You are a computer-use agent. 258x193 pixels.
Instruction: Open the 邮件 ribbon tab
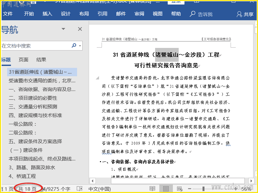[121, 14]
